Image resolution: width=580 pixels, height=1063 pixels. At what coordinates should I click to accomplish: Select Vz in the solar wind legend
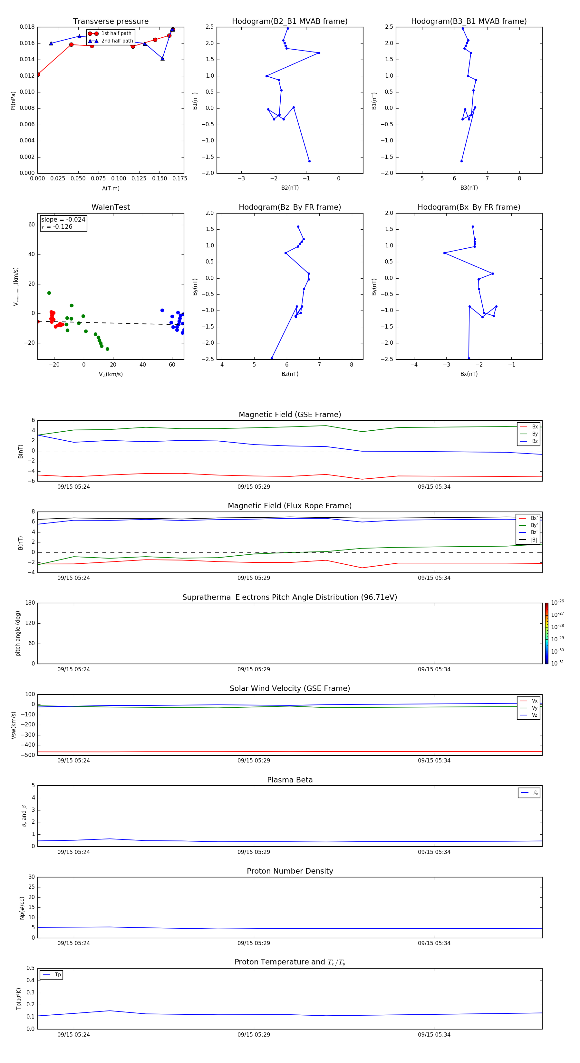[529, 715]
